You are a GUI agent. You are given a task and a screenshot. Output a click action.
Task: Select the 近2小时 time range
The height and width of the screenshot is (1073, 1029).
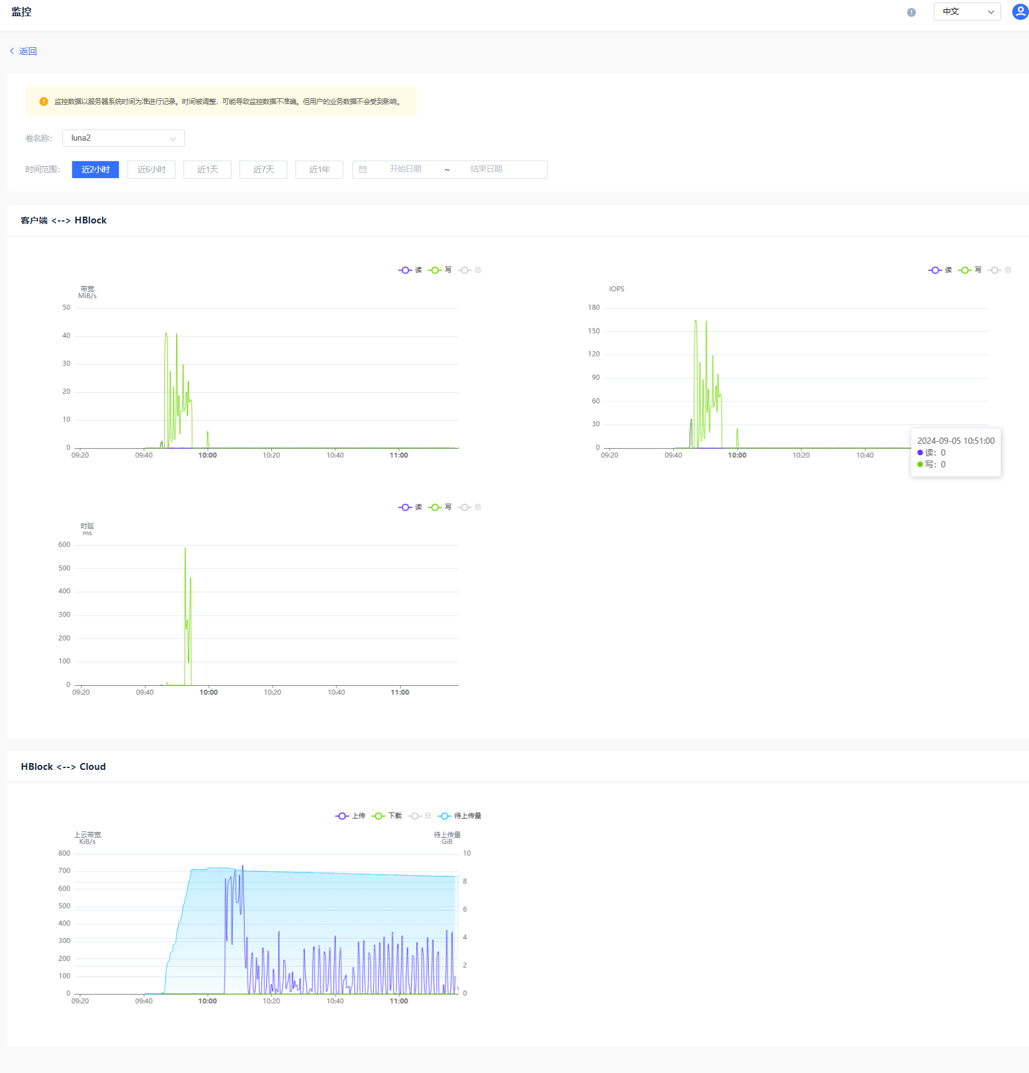pyautogui.click(x=95, y=169)
